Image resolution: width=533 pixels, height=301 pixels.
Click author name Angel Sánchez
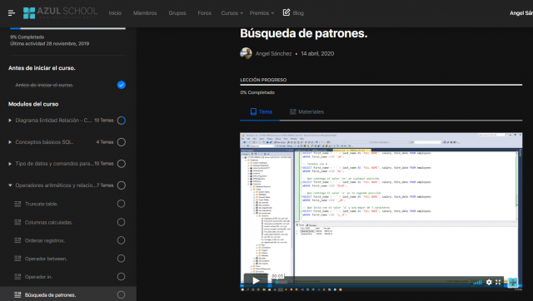coord(273,53)
